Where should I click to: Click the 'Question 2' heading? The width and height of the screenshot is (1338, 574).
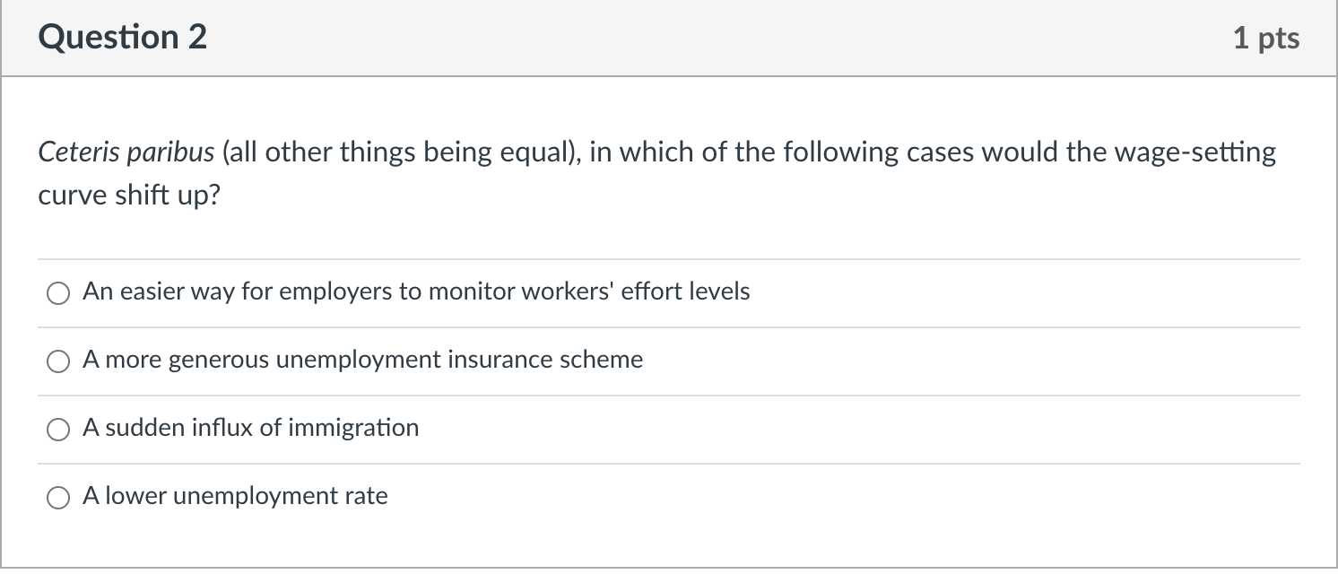(123, 38)
